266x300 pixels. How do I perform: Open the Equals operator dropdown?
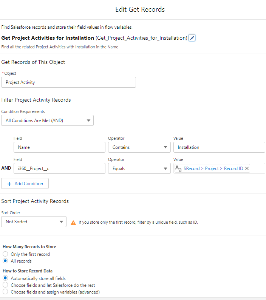point(139,169)
